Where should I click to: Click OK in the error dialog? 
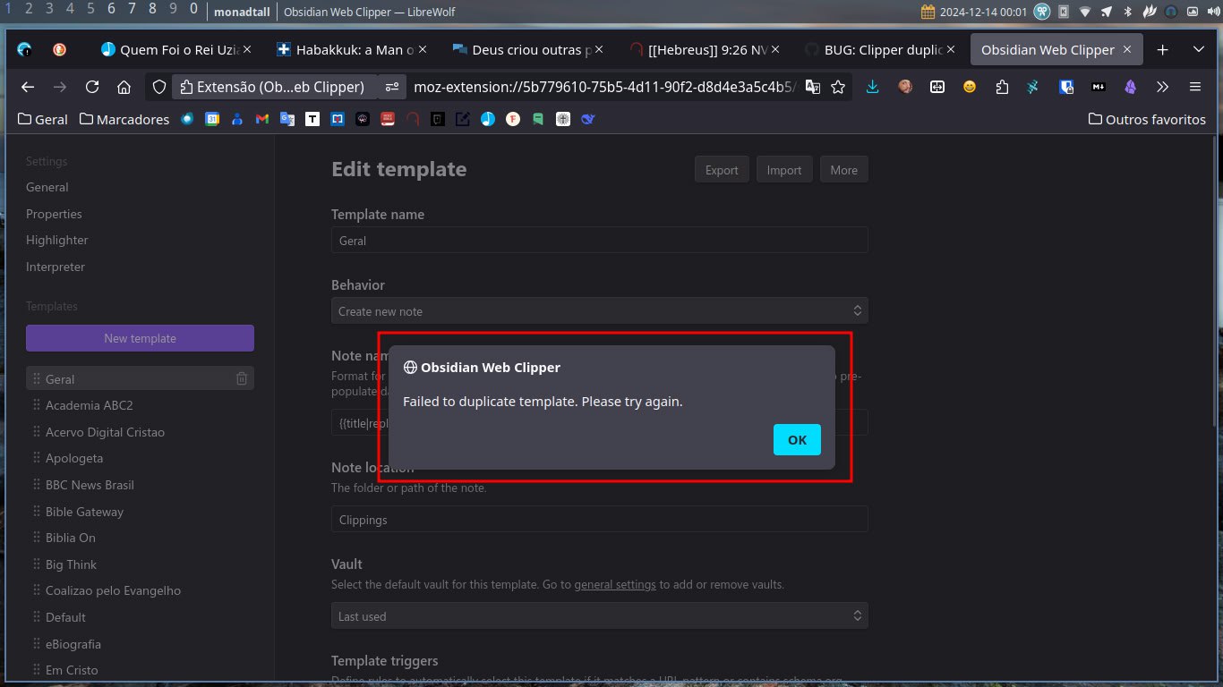[x=797, y=439]
